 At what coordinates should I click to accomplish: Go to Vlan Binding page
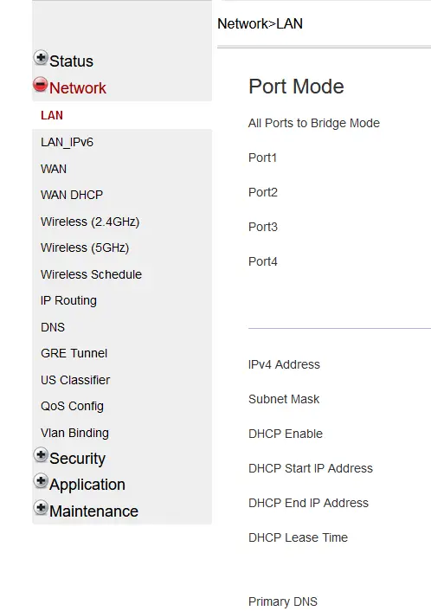(x=74, y=433)
